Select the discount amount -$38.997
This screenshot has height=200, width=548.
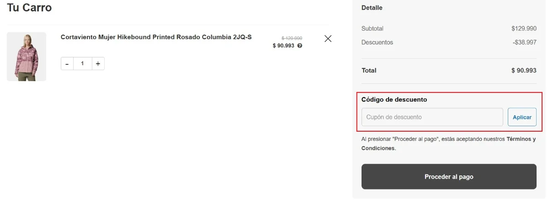(524, 42)
